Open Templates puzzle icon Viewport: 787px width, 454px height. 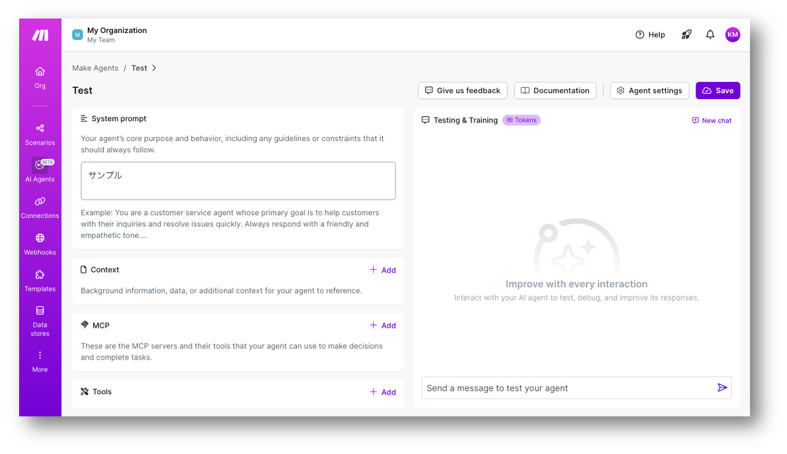tap(40, 275)
